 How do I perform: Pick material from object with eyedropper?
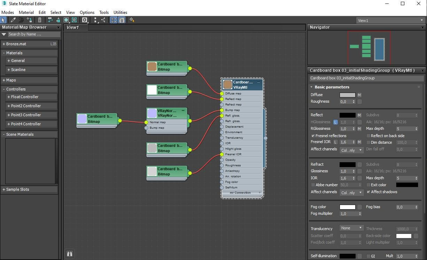click(13, 20)
